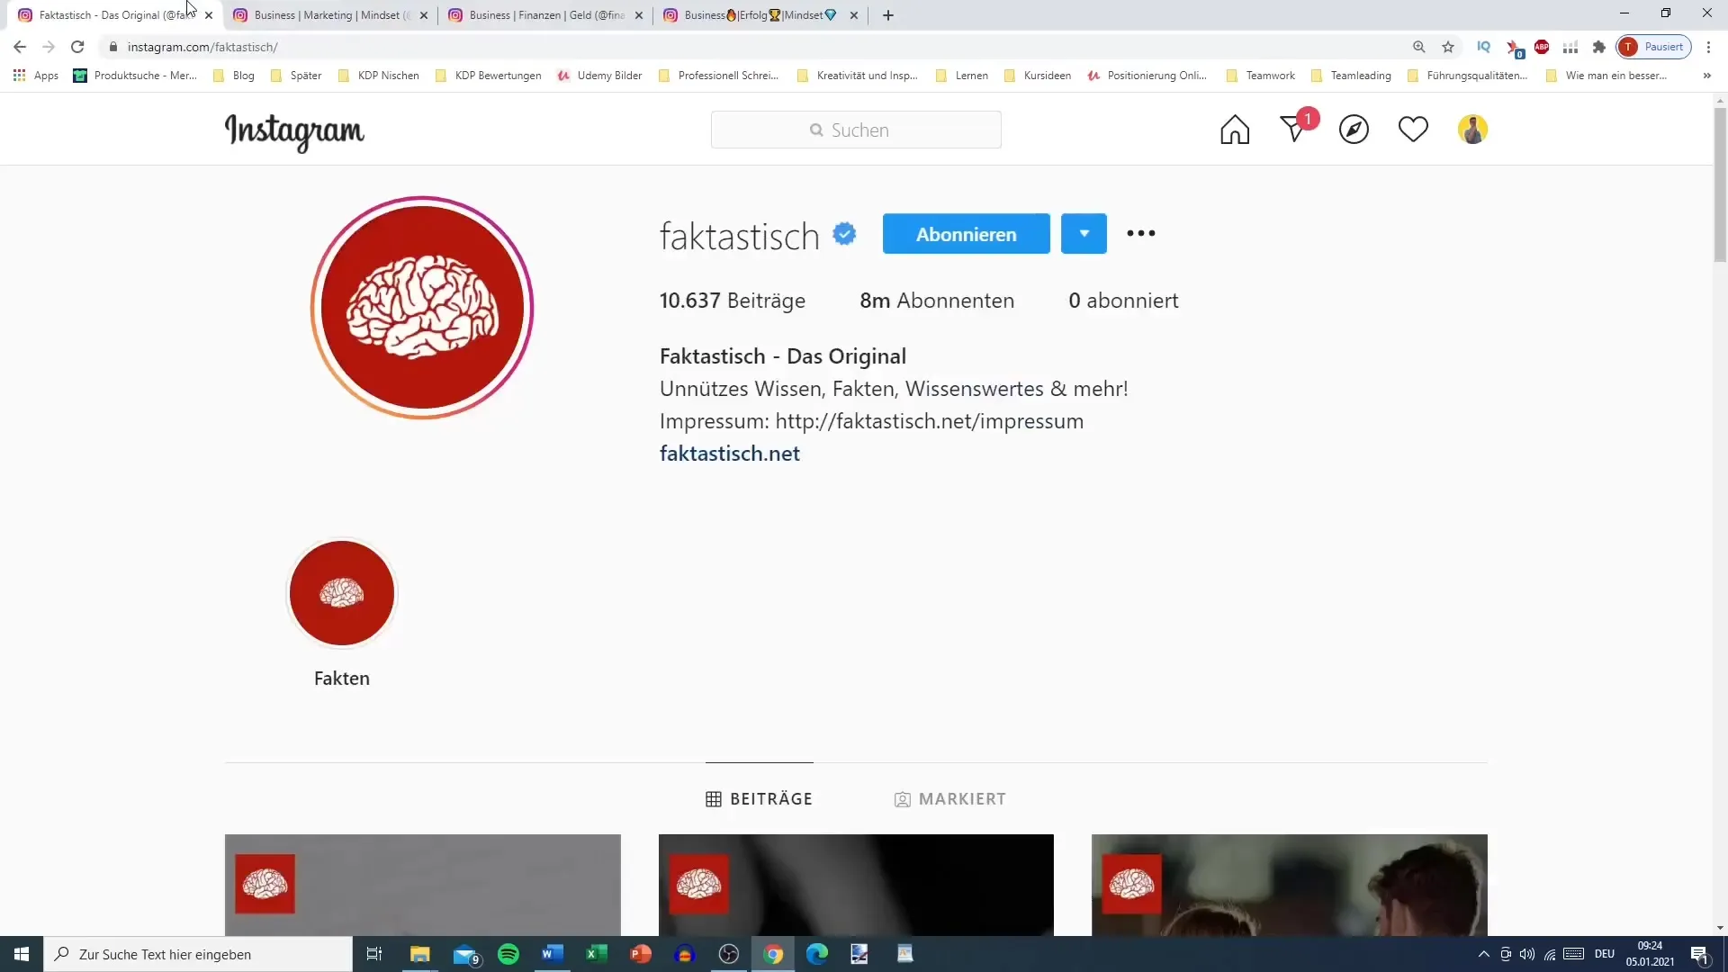The width and height of the screenshot is (1728, 972).
Task: Open the third post thumbnail showing a person
Action: click(x=1290, y=885)
